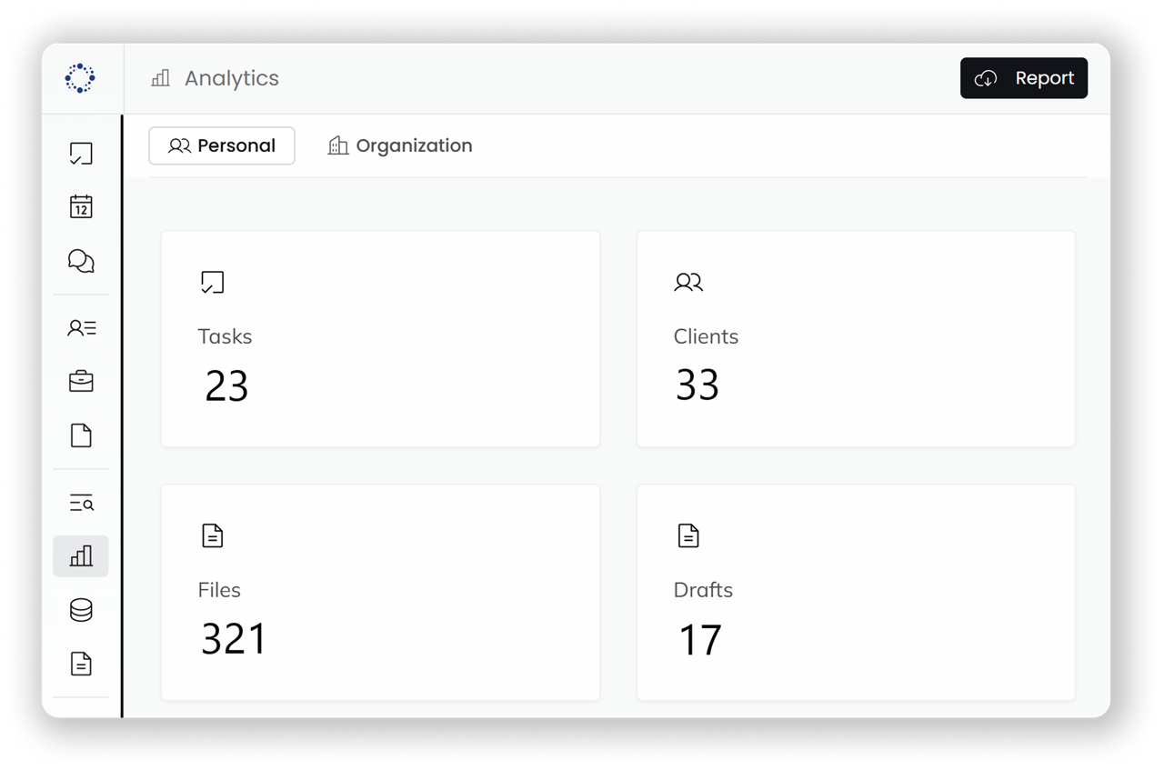The width and height of the screenshot is (1164, 770).
Task: Open the blank file icon in sidebar
Action: tap(81, 435)
